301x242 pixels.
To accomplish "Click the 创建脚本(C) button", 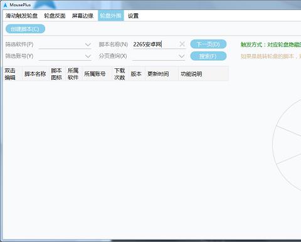I will (25, 29).
